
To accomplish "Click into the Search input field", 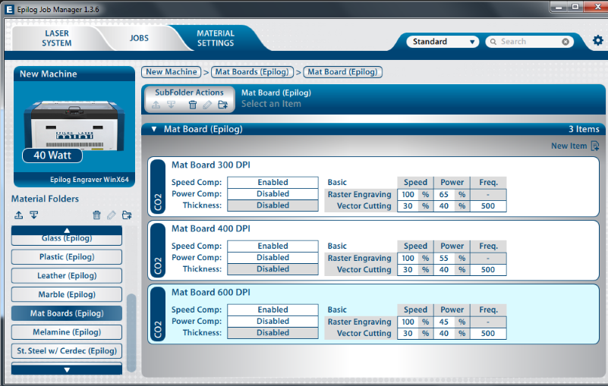I will point(529,42).
